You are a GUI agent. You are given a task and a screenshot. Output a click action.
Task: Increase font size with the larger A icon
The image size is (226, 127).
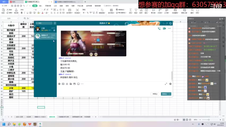click(x=45, y=10)
